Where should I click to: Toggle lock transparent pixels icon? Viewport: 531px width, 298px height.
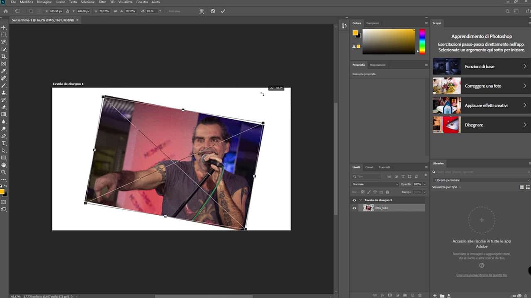coord(363,192)
